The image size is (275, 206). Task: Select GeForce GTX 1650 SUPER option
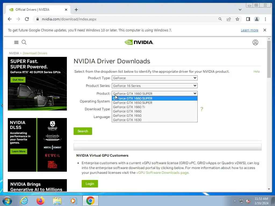pyautogui.click(x=154, y=103)
